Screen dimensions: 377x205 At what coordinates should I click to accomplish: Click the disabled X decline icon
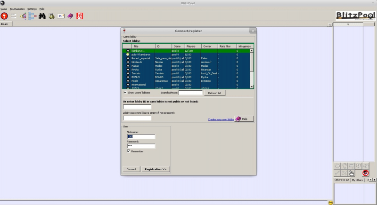coord(344,173)
